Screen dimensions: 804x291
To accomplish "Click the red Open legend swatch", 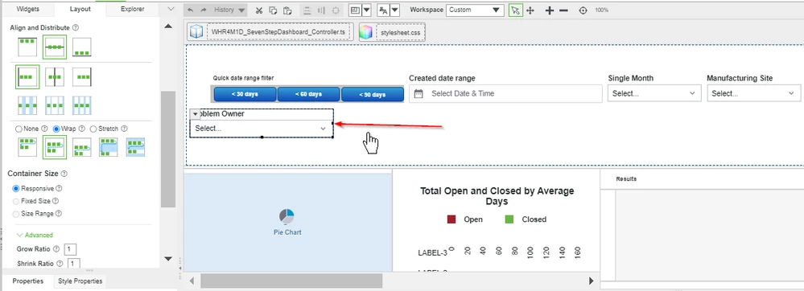I will point(451,219).
